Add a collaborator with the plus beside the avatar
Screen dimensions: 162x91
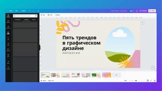pos(133,11)
